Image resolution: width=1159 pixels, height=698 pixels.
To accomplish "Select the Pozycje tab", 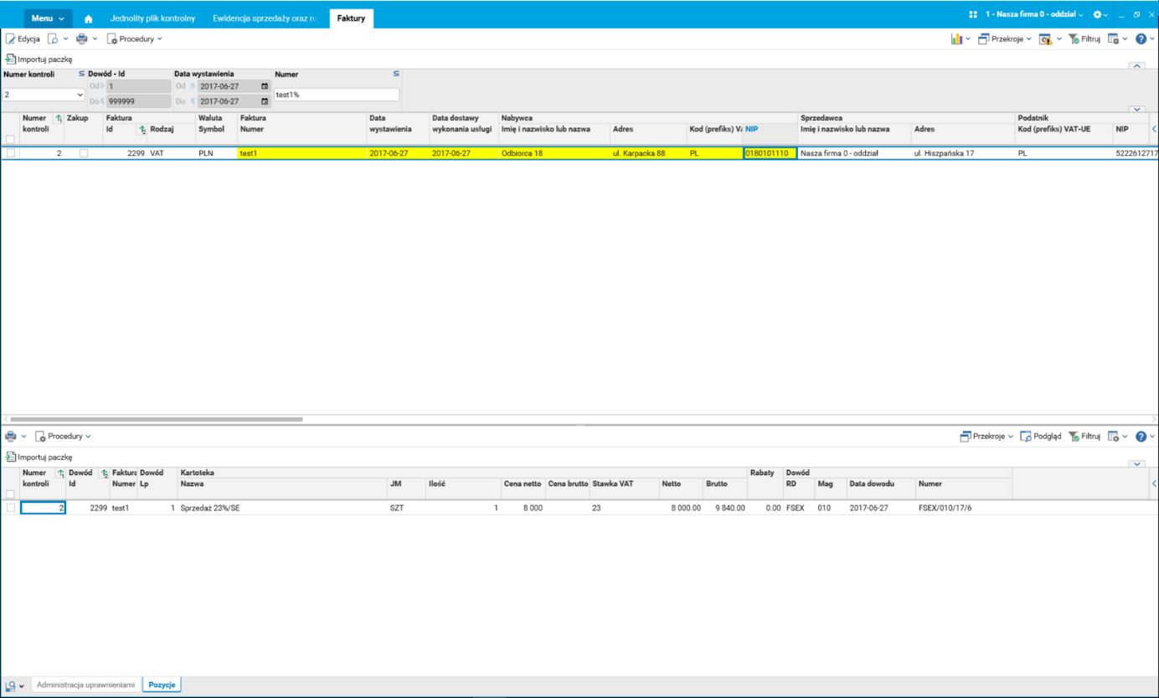I will (162, 685).
